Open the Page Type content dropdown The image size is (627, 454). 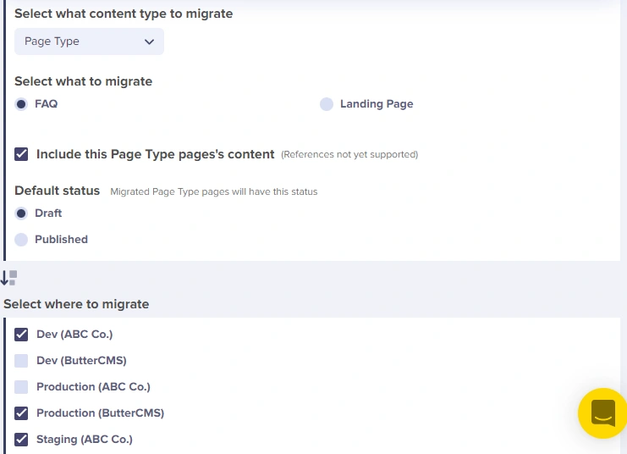click(x=89, y=42)
